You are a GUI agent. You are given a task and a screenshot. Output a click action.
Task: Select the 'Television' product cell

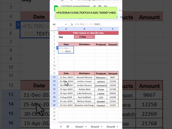101,77
